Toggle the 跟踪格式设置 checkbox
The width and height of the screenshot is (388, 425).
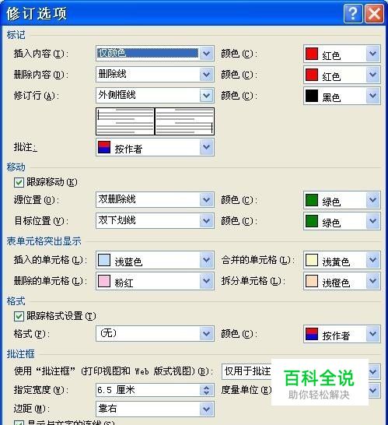tap(19, 316)
